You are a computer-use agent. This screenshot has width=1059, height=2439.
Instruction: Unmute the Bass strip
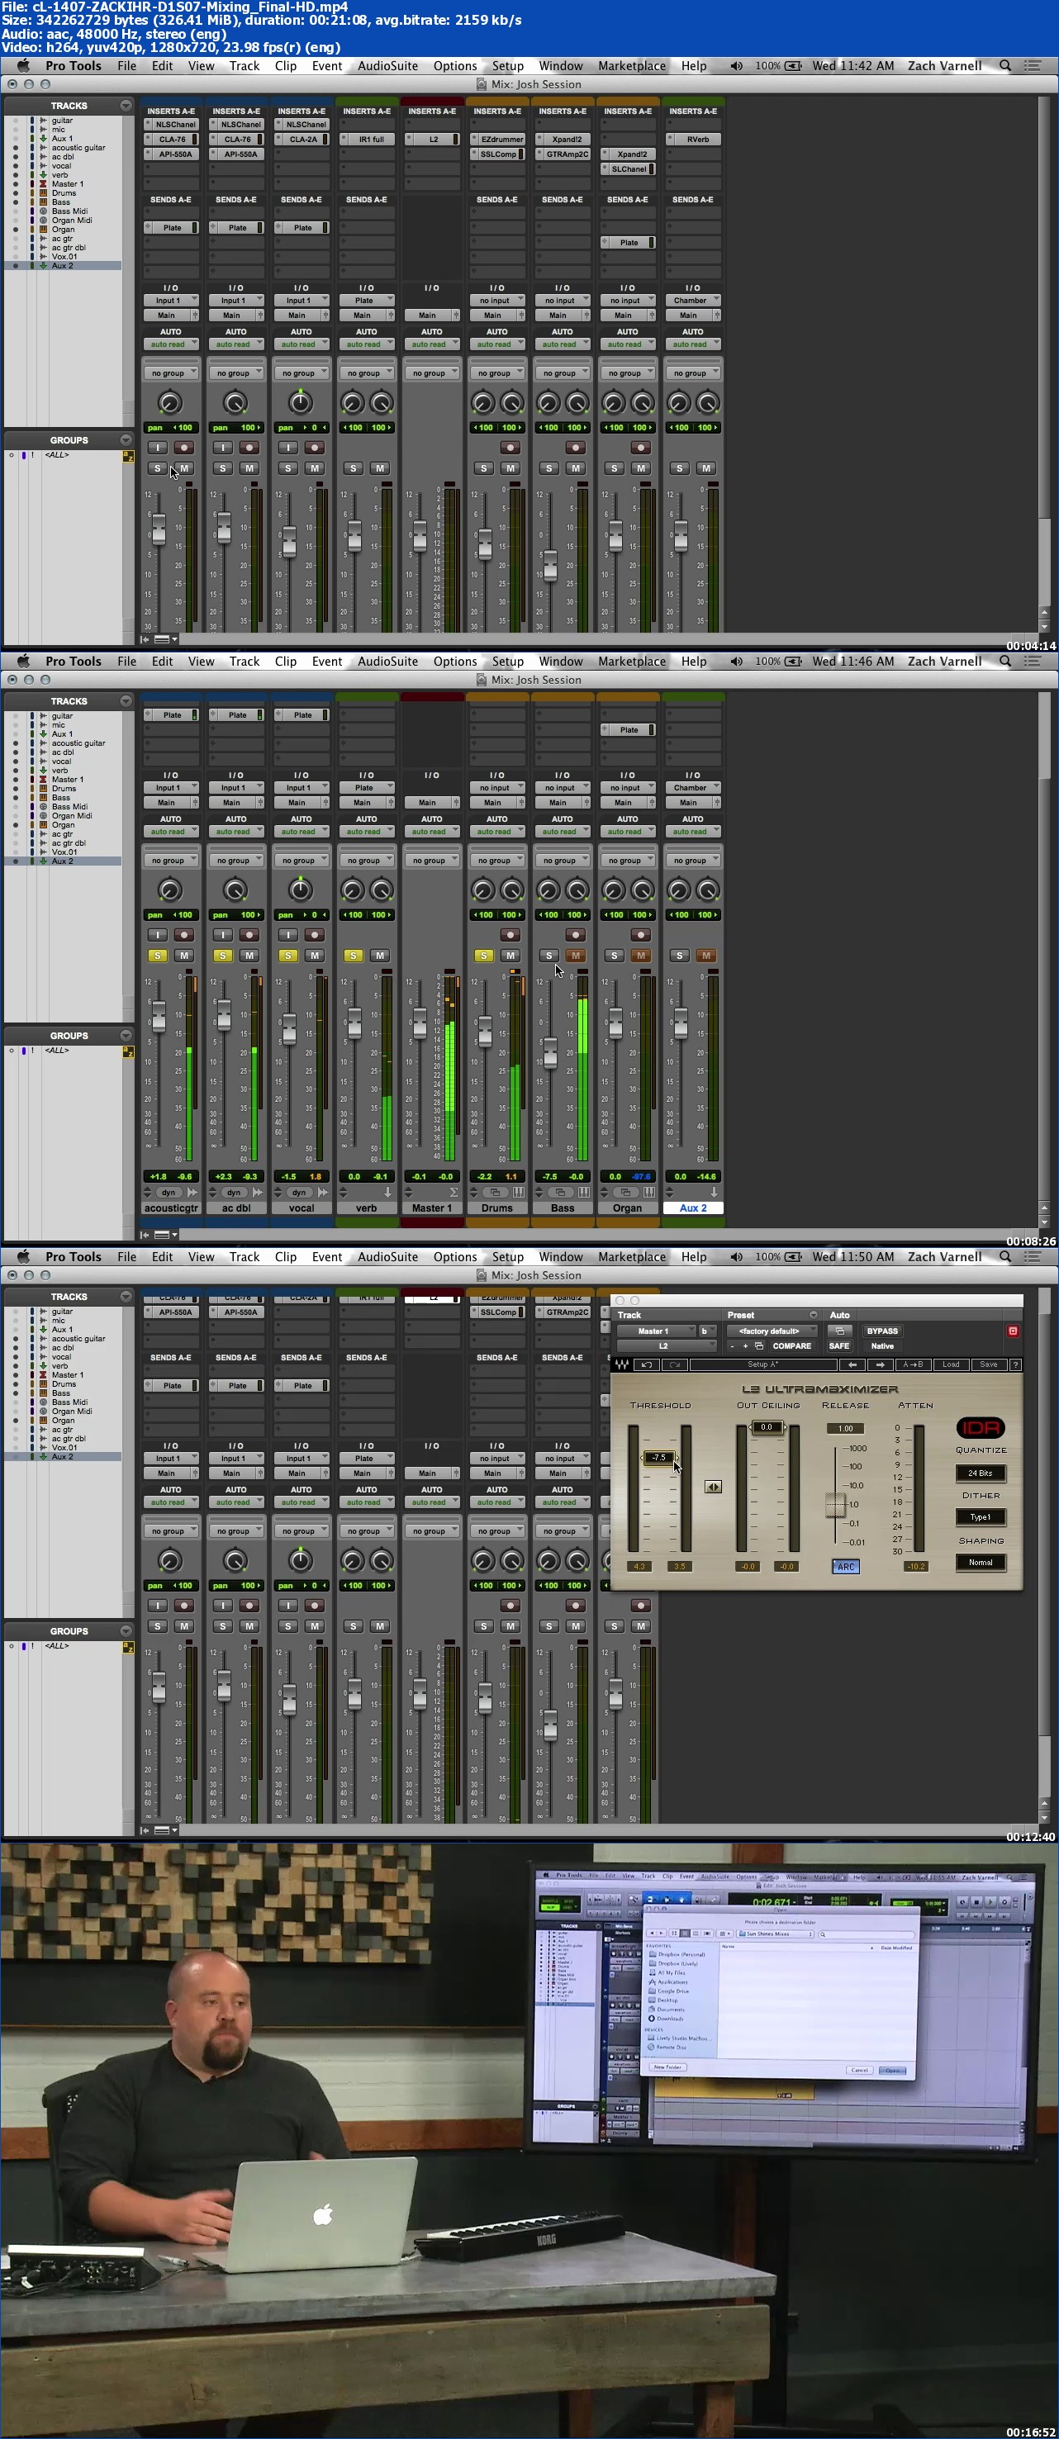(575, 956)
